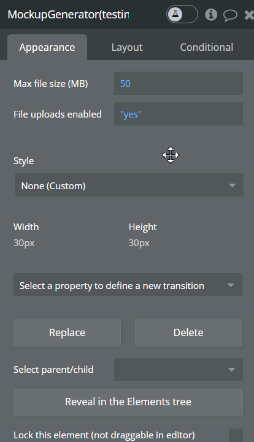The width and height of the screenshot is (254, 442).
Task: Reveal element in the Elements tree
Action: [x=128, y=402]
